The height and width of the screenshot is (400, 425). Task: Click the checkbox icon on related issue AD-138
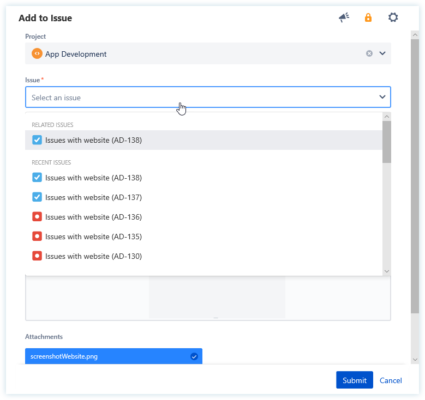click(x=37, y=140)
